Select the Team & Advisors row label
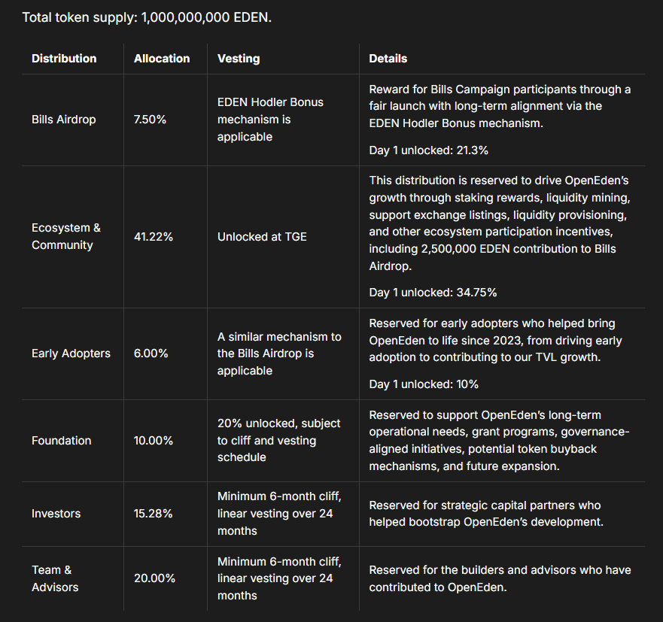The width and height of the screenshot is (663, 622). coord(56,578)
